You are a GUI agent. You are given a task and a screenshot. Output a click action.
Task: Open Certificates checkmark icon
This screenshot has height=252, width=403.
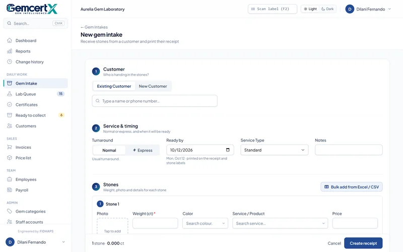pos(10,105)
